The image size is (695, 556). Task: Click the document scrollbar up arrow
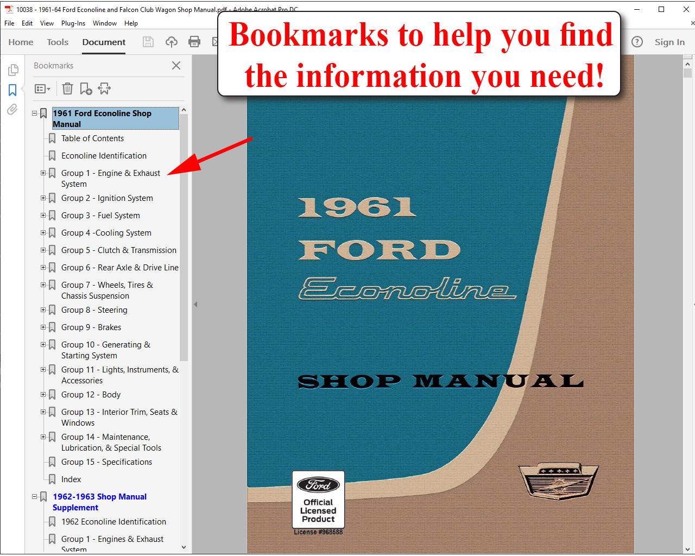click(x=688, y=64)
